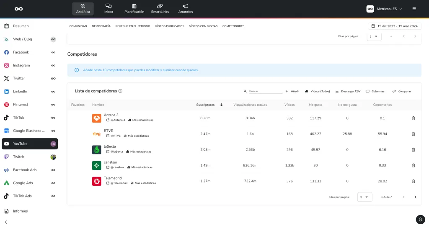Screen dimensions: 429x228
Task: Open TikTok analytics in sidebar
Action: (30, 118)
